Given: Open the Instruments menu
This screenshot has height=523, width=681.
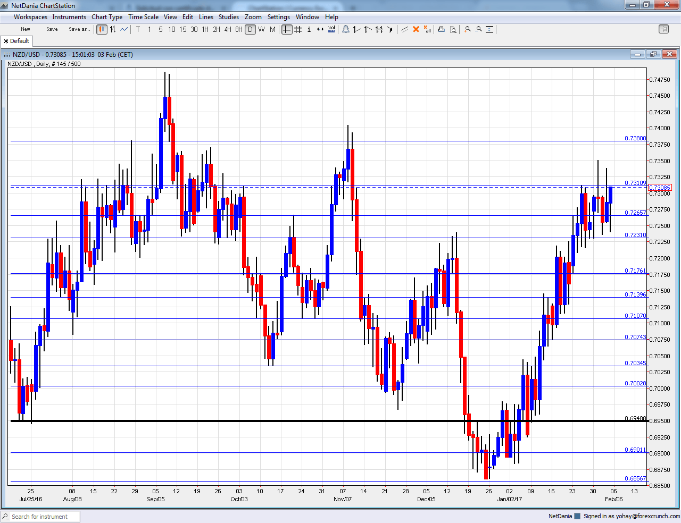Looking at the screenshot, I should (69, 17).
